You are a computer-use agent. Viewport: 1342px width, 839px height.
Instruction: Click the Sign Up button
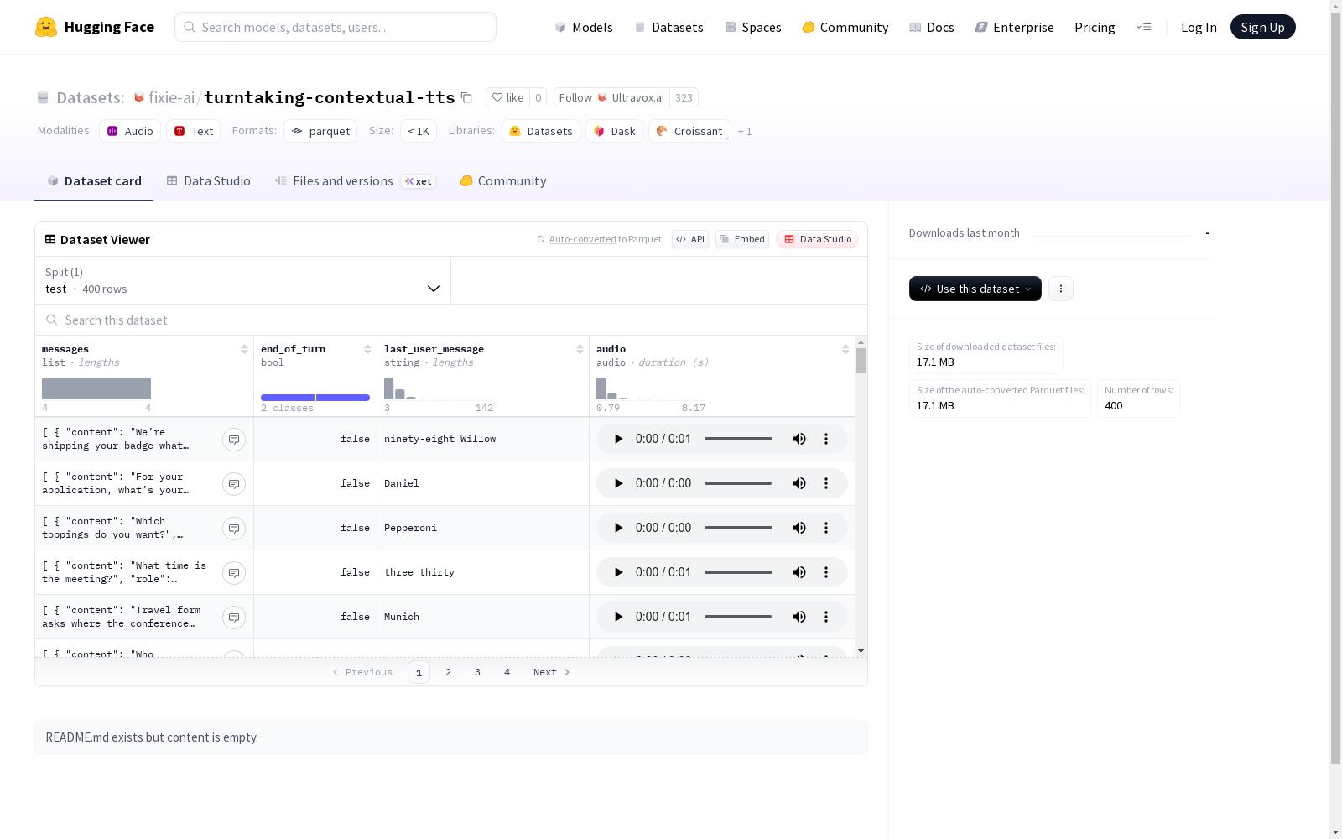[x=1263, y=27]
